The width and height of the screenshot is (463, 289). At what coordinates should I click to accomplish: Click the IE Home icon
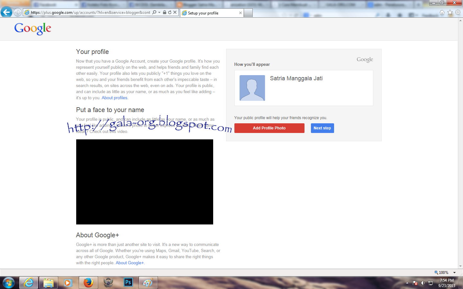coord(442,12)
